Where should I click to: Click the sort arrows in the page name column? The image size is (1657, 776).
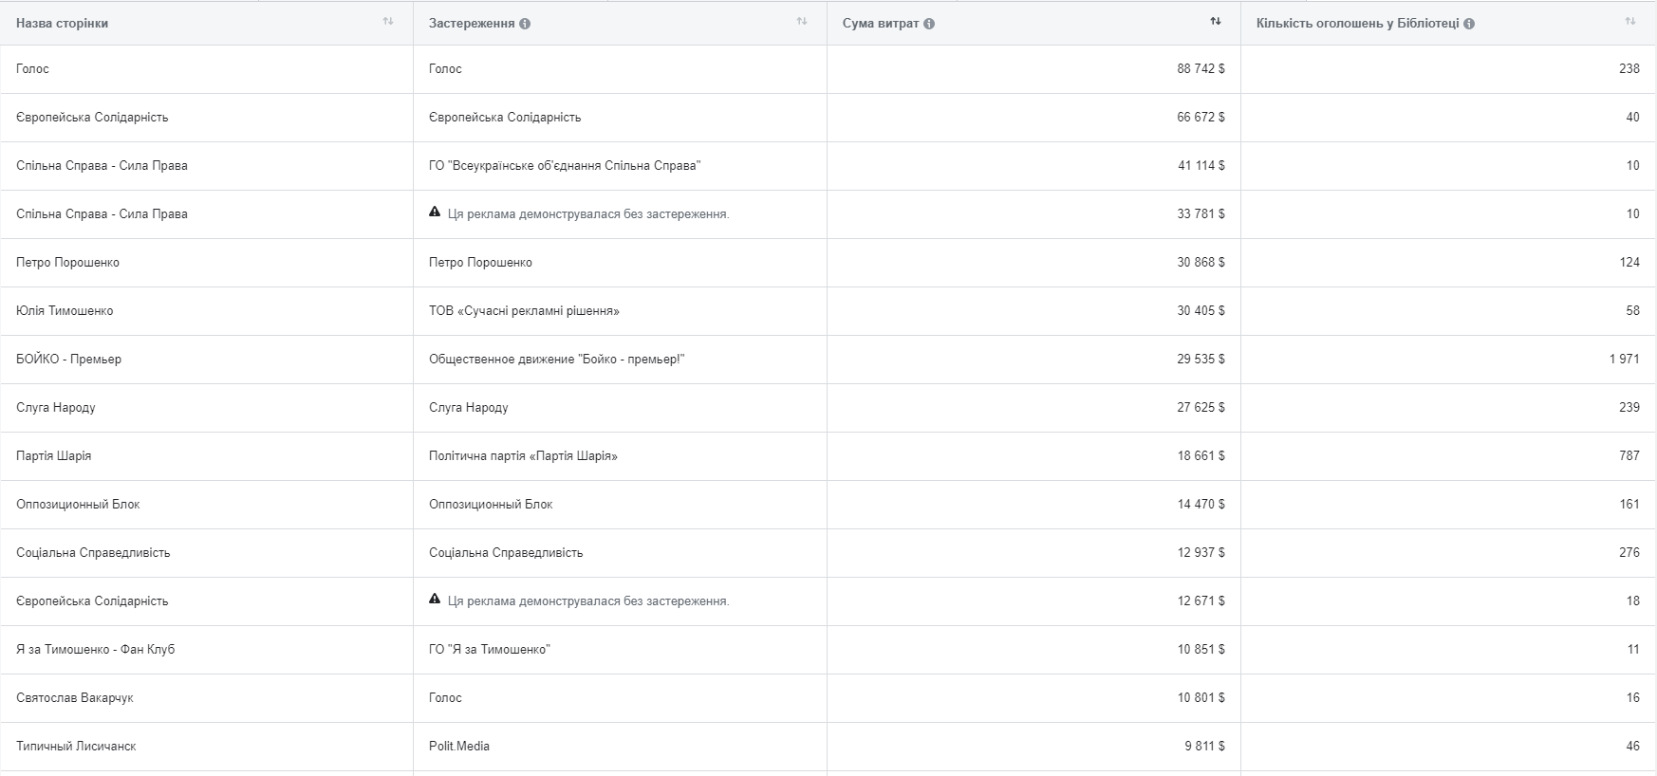coord(387,22)
